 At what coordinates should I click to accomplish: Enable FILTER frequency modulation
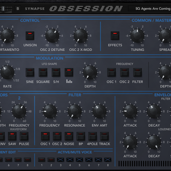pos(138,72)
